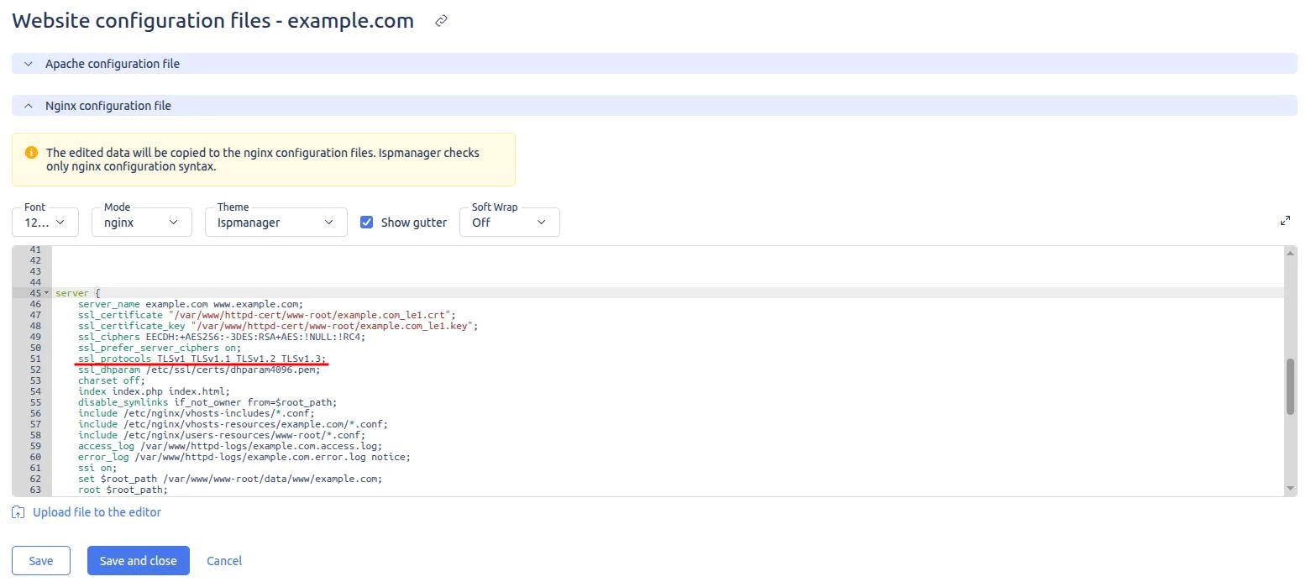Click the access_log line
Viewport: 1306px width, 587px height.
tap(230, 446)
